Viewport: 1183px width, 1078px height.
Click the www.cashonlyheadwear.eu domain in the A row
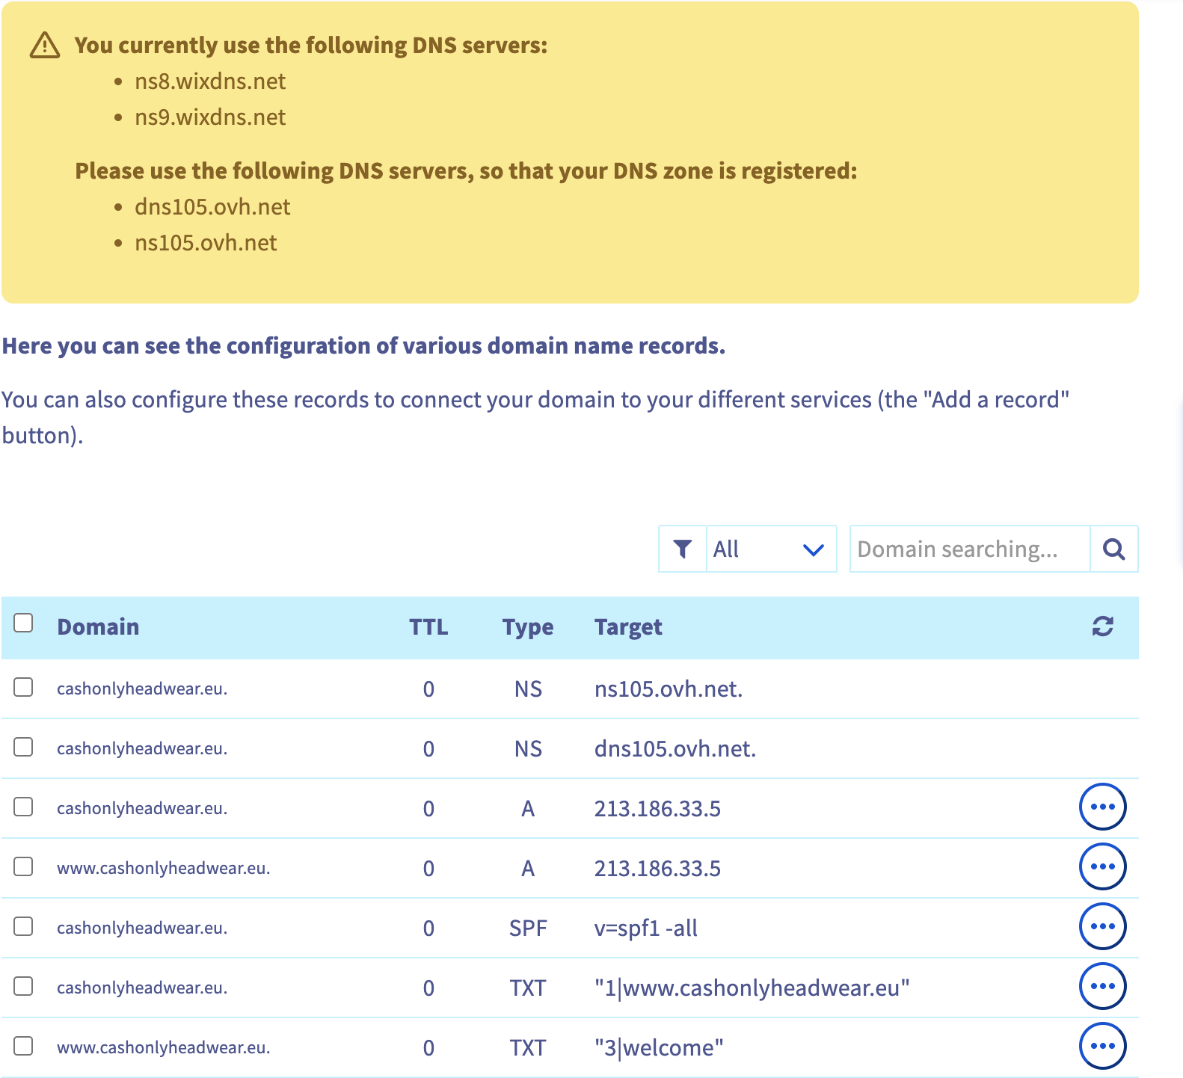[x=163, y=868]
